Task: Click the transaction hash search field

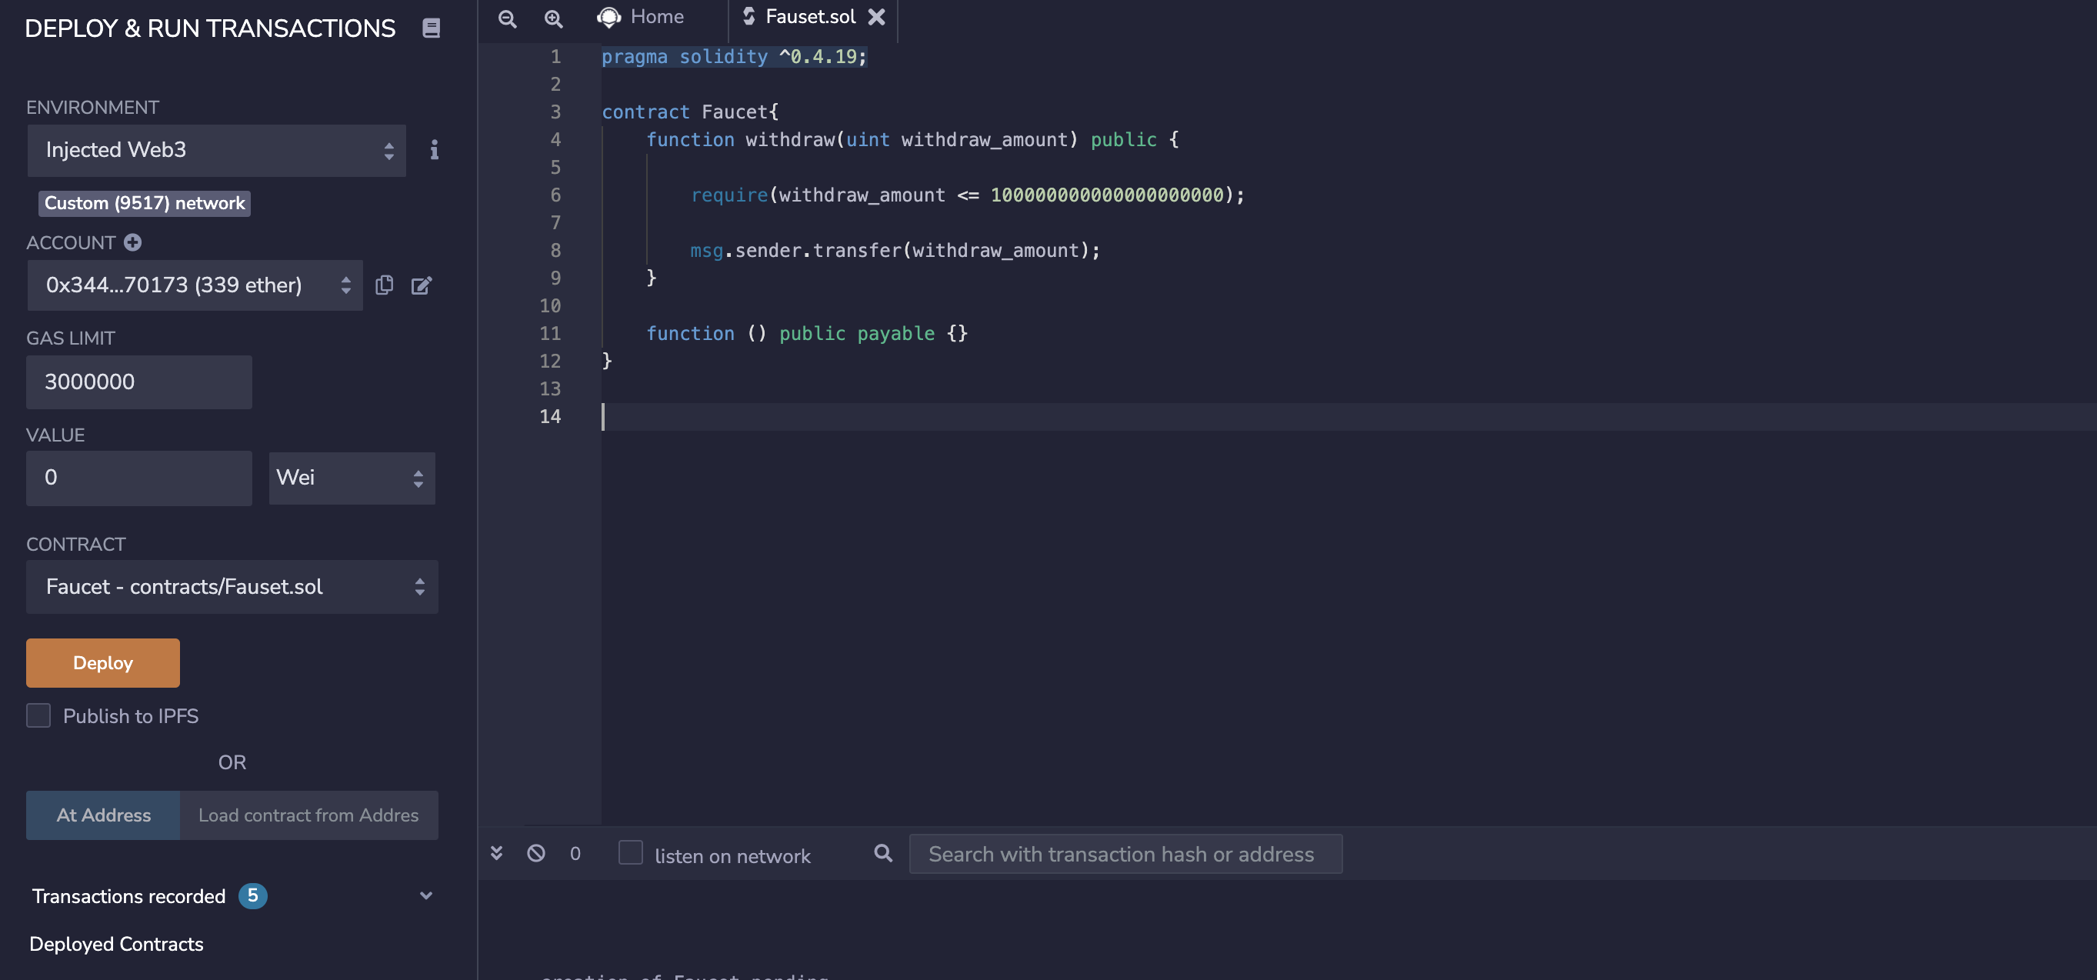Action: click(x=1125, y=854)
